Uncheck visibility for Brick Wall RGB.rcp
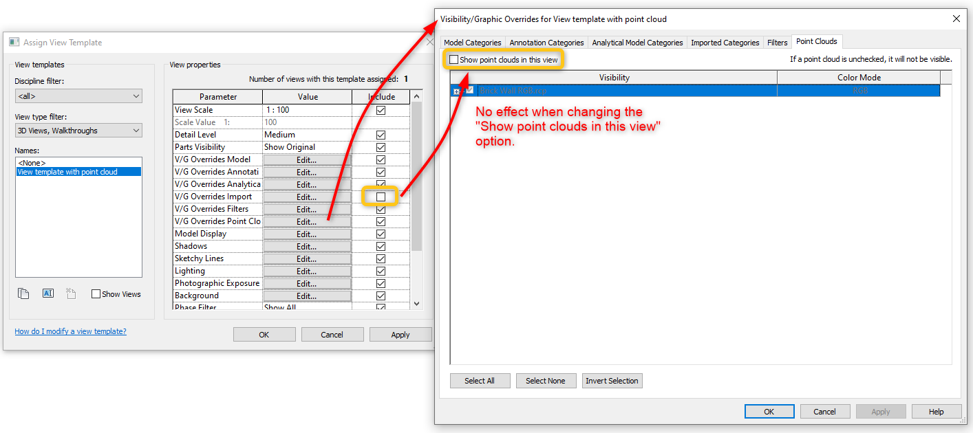This screenshot has width=973, height=433. [469, 91]
